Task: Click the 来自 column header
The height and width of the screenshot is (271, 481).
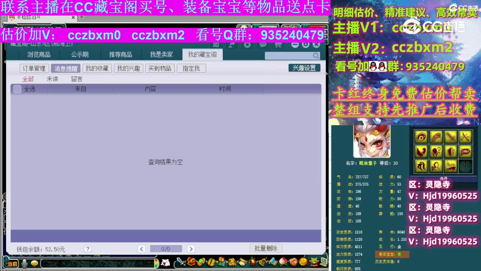Action: tap(80, 89)
